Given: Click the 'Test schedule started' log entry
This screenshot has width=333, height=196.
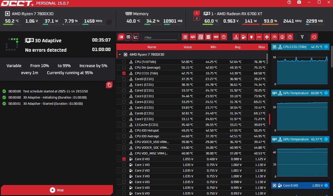Looking at the screenshot, I should click(55, 91).
